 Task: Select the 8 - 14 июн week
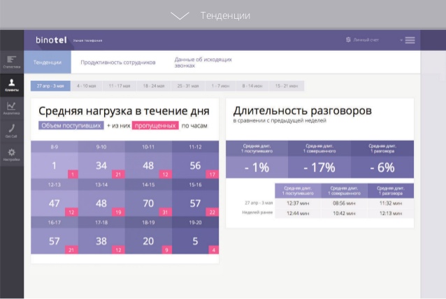[252, 86]
